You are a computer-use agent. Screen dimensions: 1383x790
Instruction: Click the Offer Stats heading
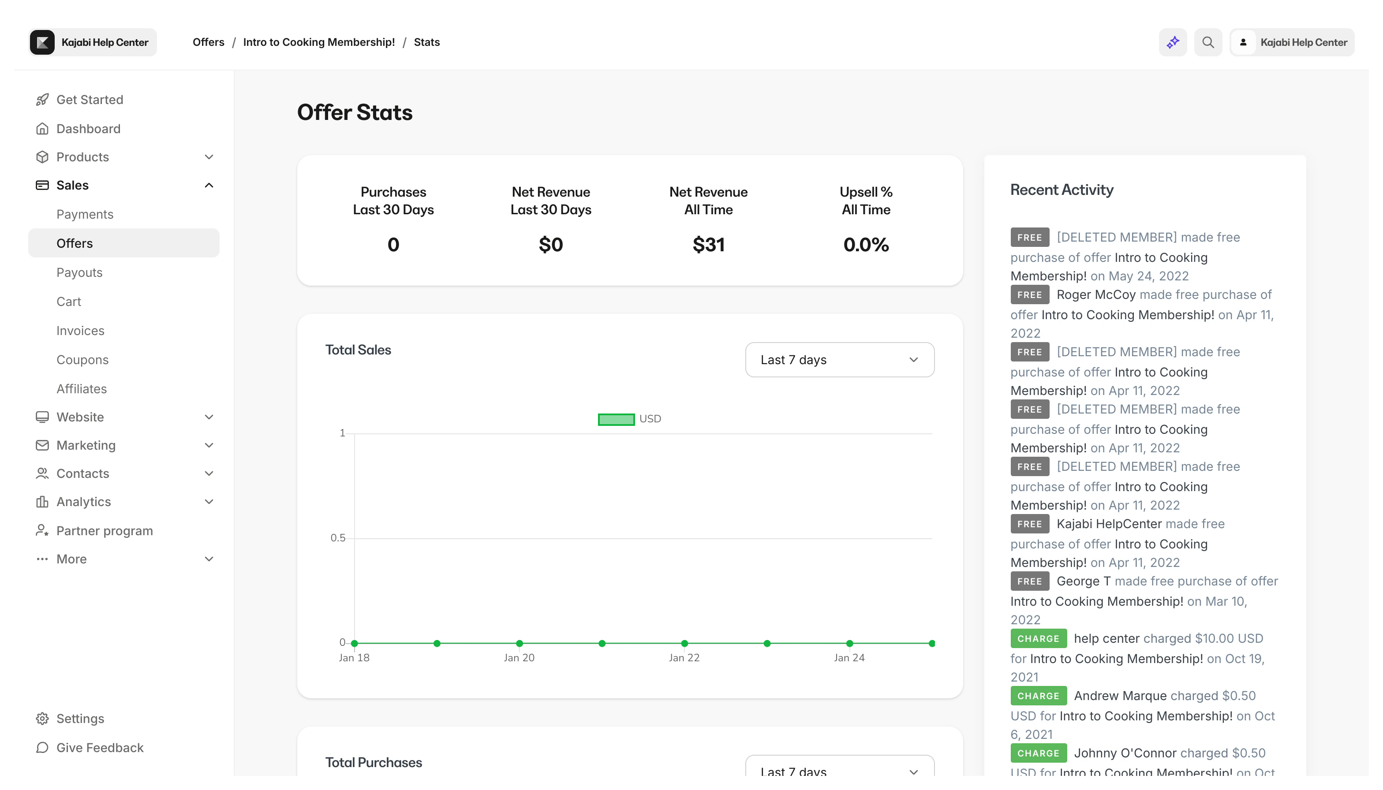(355, 112)
